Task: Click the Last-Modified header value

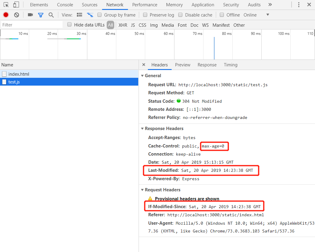Action: click(x=217, y=170)
